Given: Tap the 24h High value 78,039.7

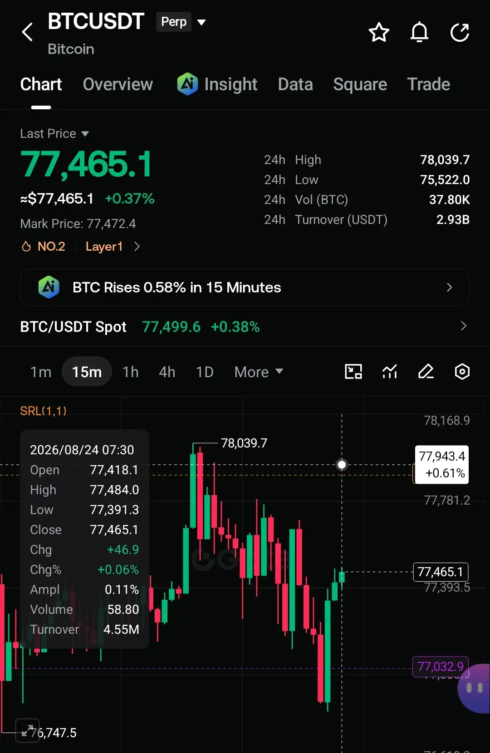Looking at the screenshot, I should click(x=445, y=160).
